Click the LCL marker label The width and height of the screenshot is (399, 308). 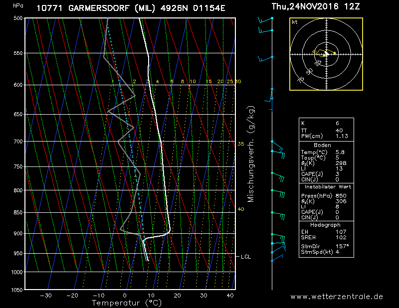coord(246,257)
